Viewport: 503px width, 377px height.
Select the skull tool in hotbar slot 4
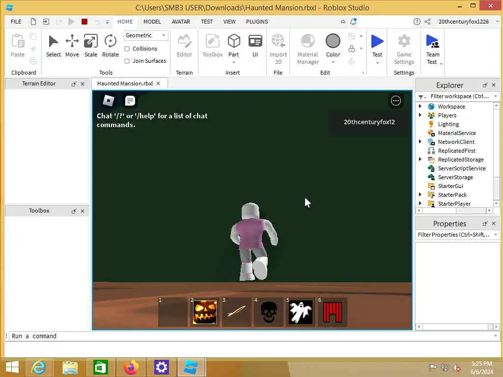point(269,312)
